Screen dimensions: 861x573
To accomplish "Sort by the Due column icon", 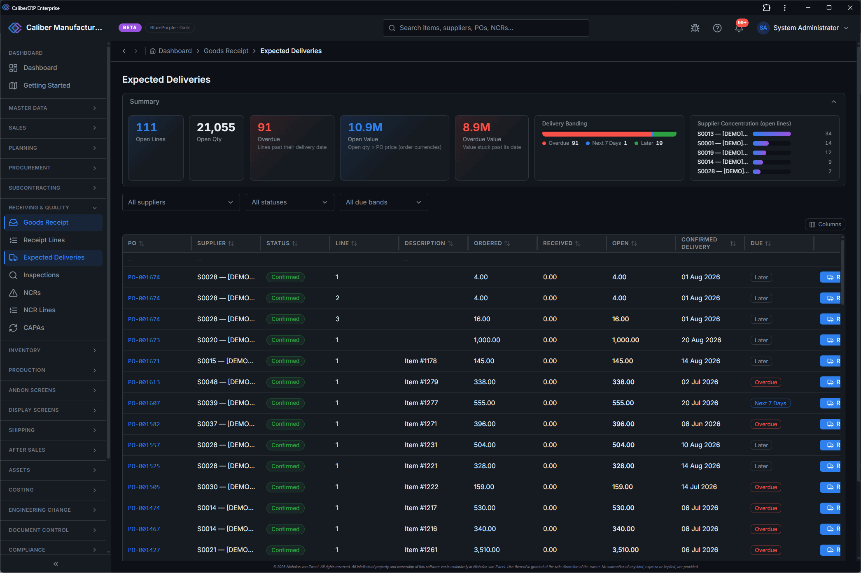I will 768,244.
